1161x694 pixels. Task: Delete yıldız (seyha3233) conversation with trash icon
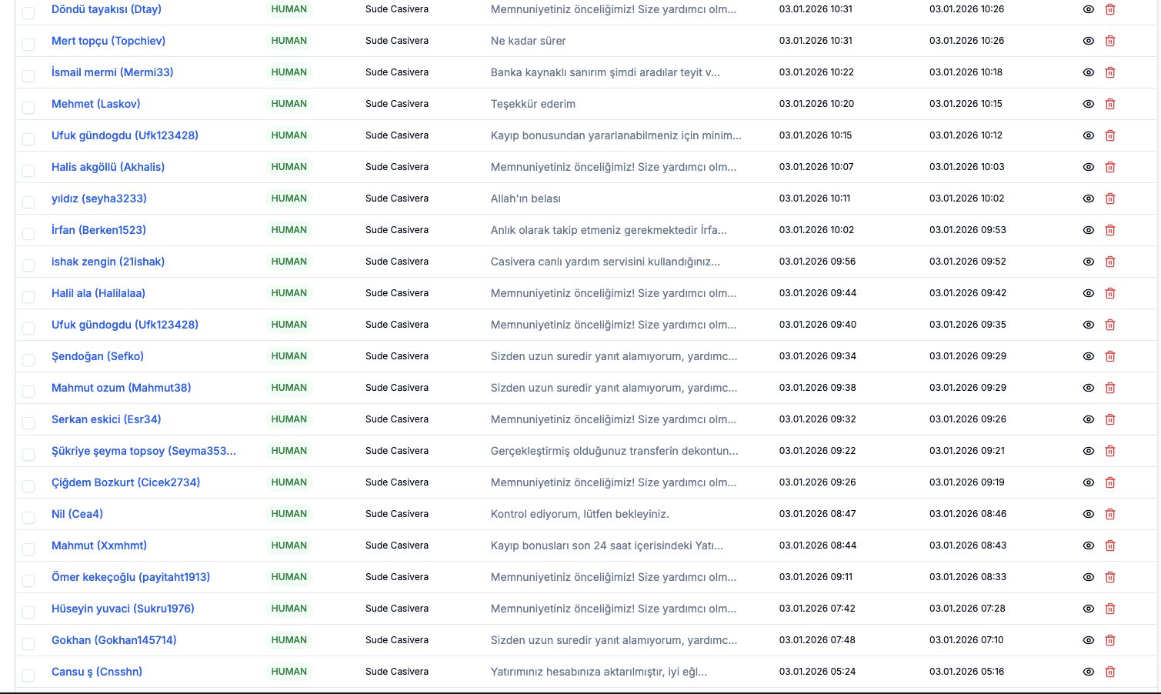1109,199
